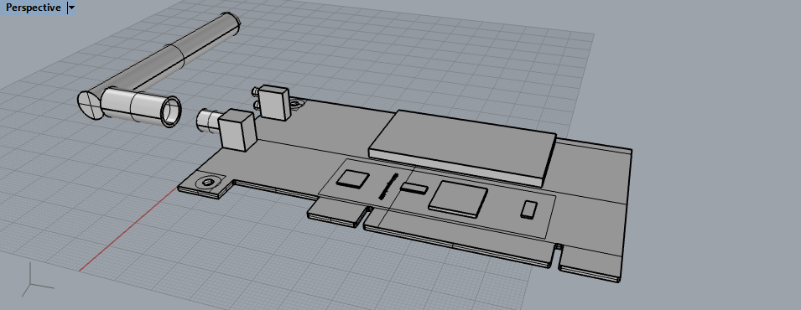Viewport: 801px width, 310px height.
Task: Select the circular mounting hole at the card corner
Action: tap(208, 182)
